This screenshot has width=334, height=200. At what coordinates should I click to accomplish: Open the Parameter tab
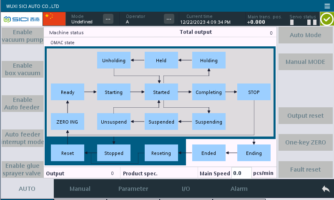[133, 189]
